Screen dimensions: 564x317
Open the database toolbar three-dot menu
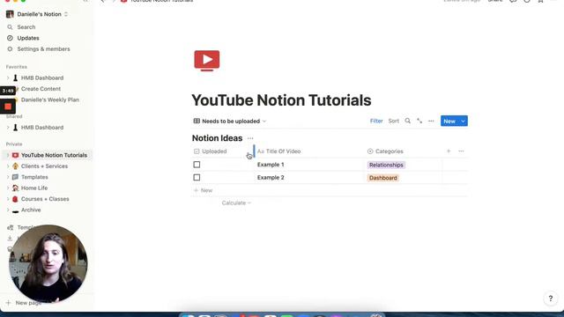(431, 122)
